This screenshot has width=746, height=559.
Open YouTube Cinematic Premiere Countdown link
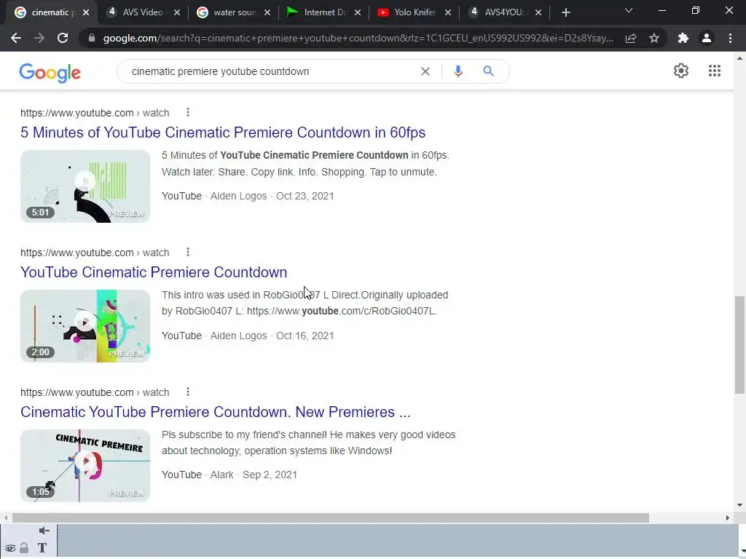coord(154,272)
